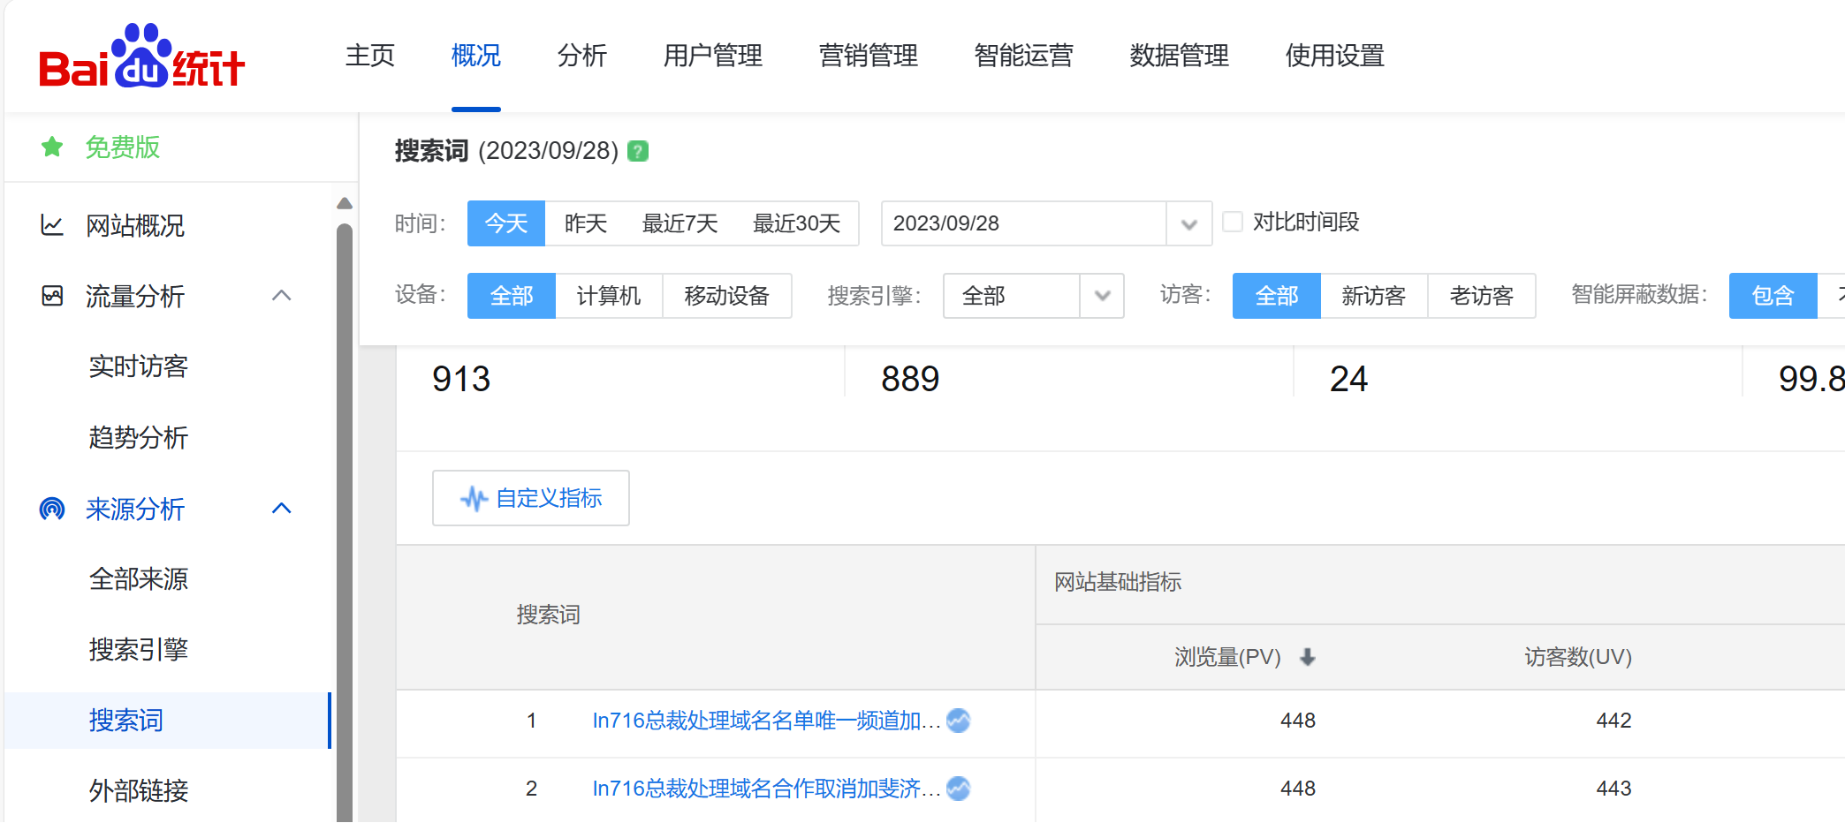Open the date picker dropdown arrow
This screenshot has height=823, width=1845.
1189,223
